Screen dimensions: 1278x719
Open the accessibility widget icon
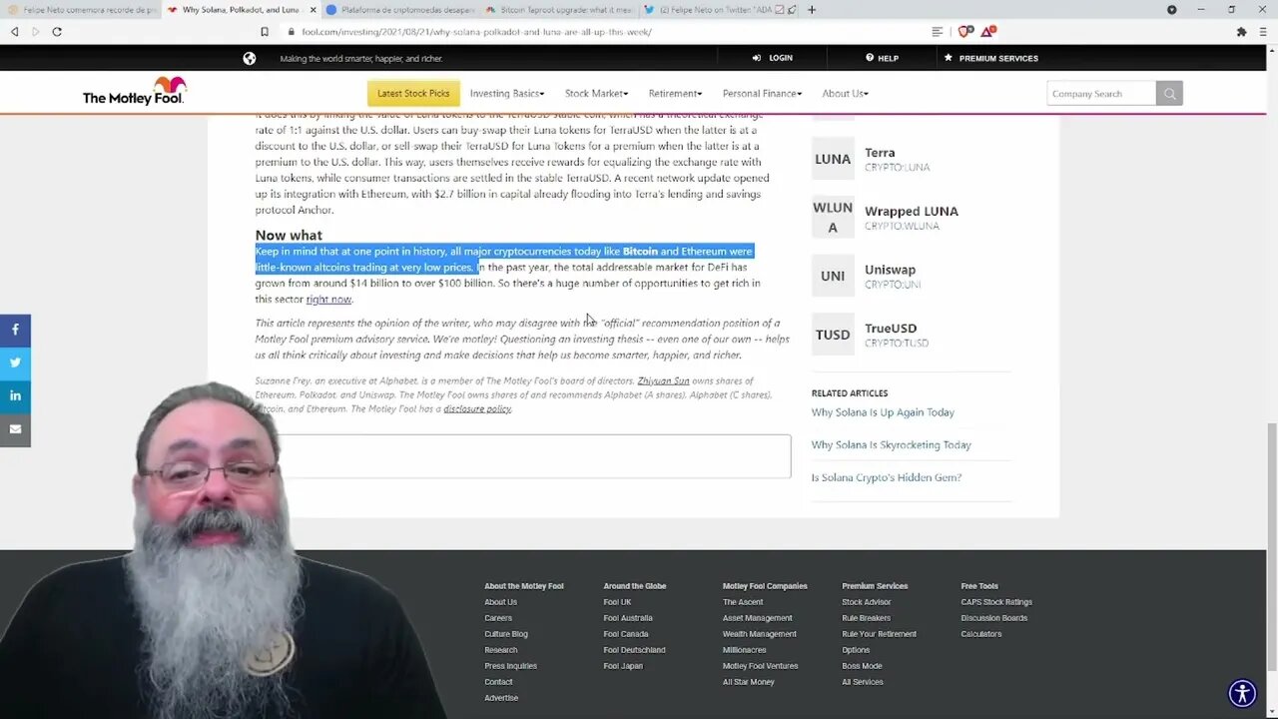coord(1242,693)
